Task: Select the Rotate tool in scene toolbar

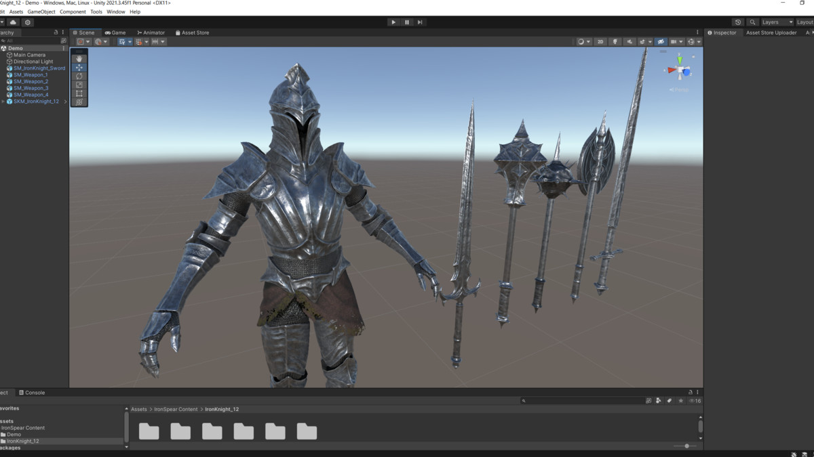Action: (x=79, y=77)
